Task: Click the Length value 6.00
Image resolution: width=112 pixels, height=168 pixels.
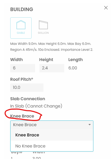Action: click(x=73, y=68)
